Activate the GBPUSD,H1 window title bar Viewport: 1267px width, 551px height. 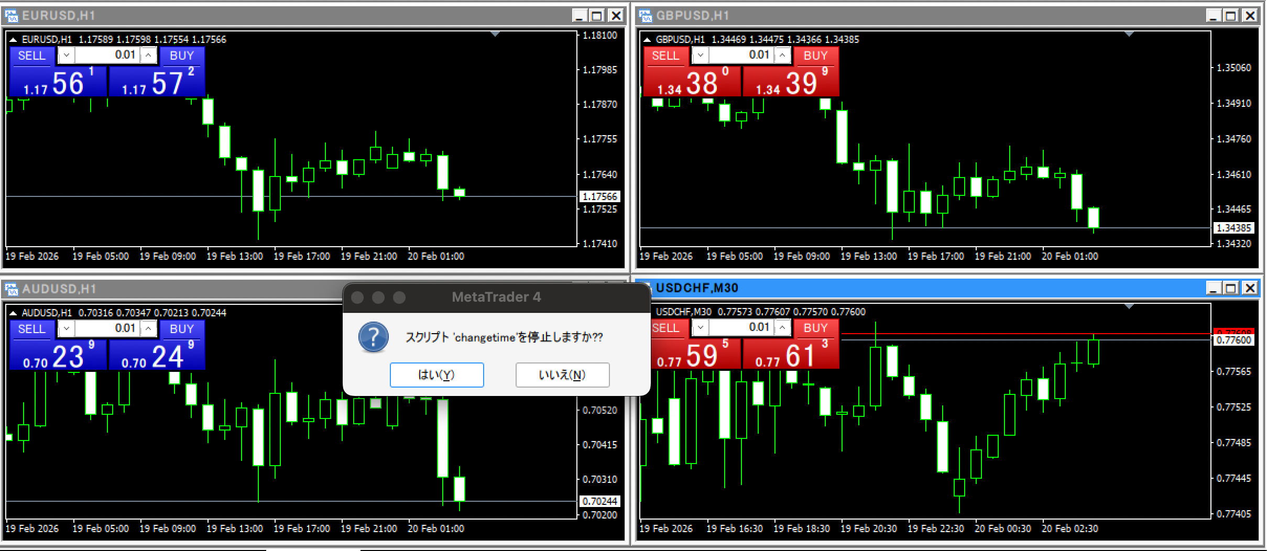point(891,16)
